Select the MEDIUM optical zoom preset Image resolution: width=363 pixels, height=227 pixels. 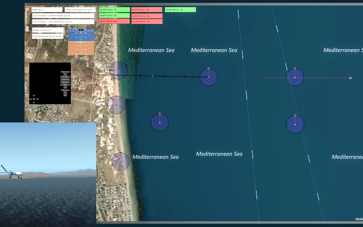point(65,82)
